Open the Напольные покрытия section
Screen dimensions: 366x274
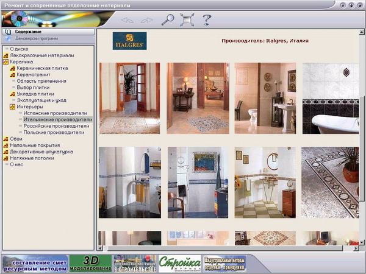35,145
